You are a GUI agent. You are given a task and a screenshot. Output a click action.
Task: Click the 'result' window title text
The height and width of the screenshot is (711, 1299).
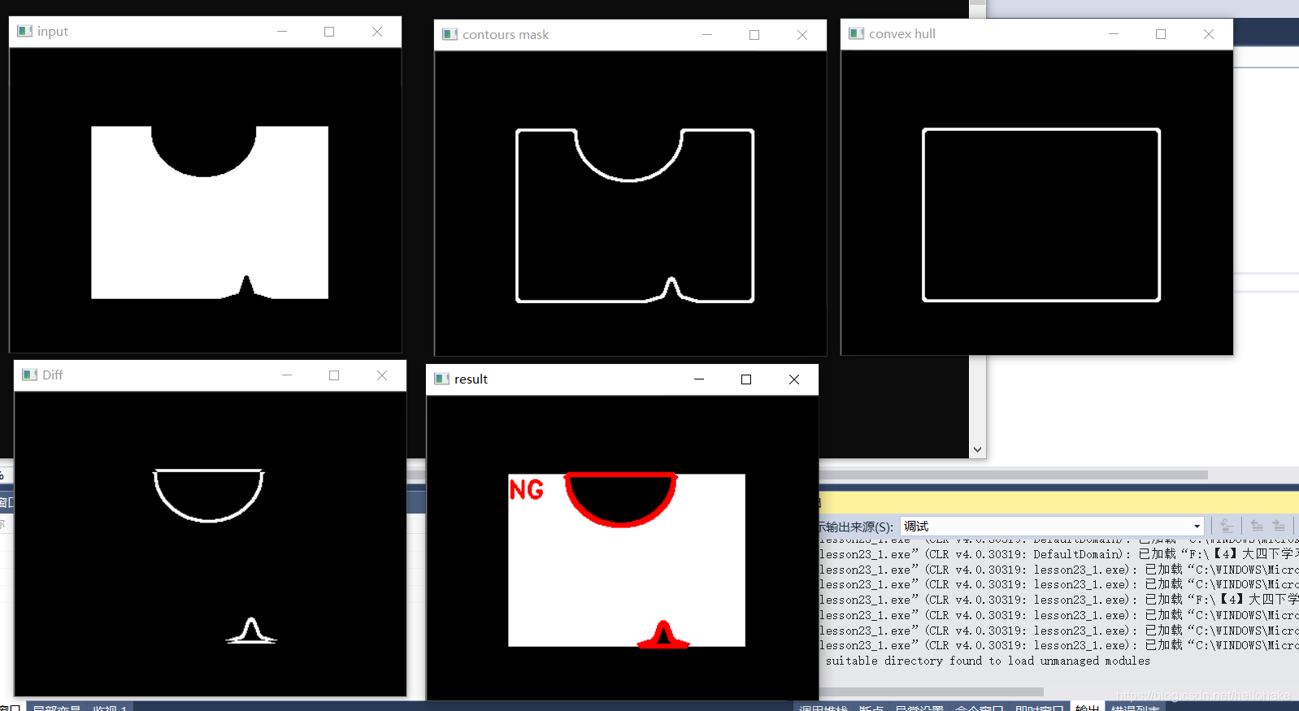point(471,379)
